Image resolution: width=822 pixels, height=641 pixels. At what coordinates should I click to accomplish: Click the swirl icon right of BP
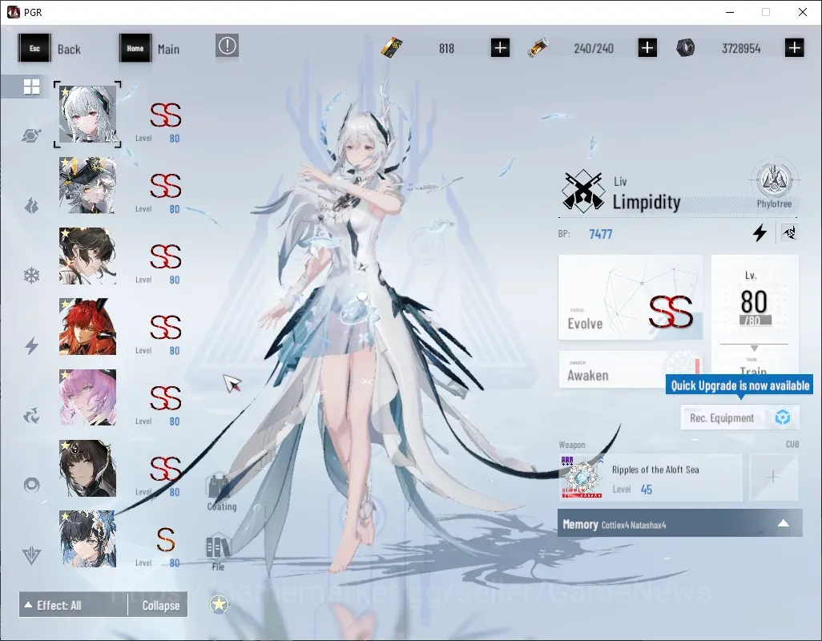point(789,232)
